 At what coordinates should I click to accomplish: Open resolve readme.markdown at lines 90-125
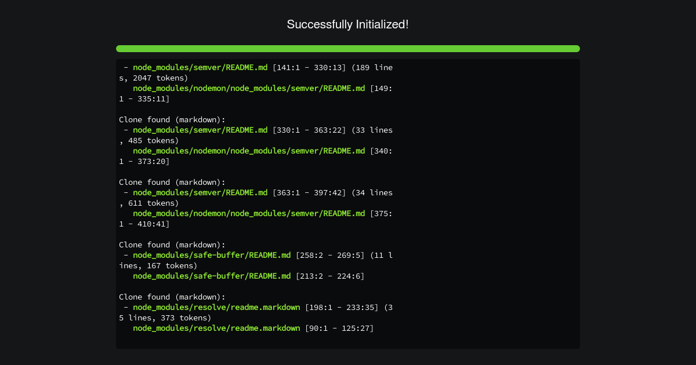click(x=217, y=328)
